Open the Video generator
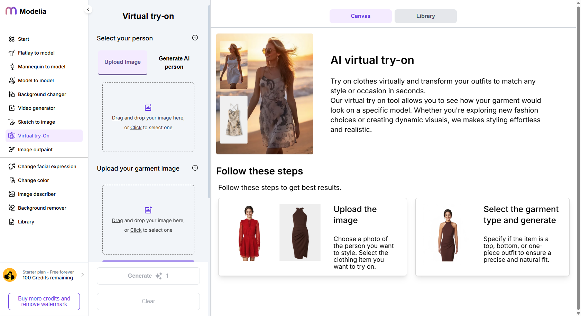 click(36, 108)
